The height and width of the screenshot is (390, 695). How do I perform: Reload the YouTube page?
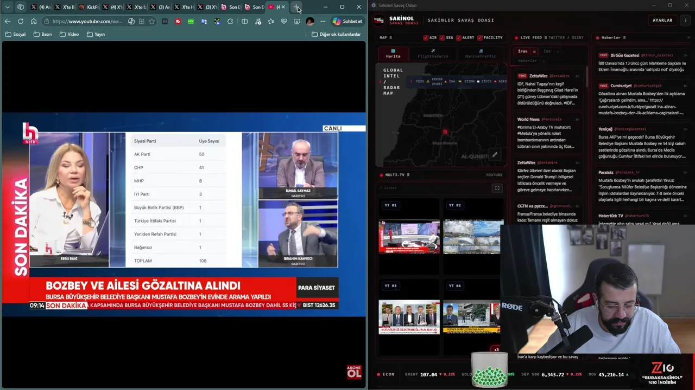point(20,21)
